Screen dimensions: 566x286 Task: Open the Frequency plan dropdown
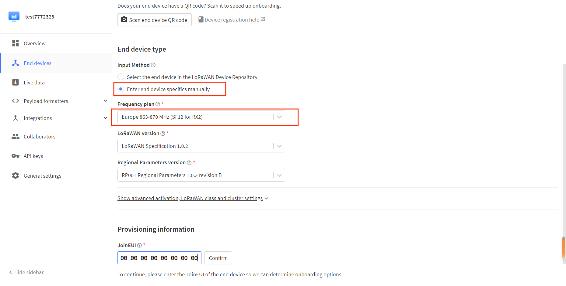pos(201,117)
